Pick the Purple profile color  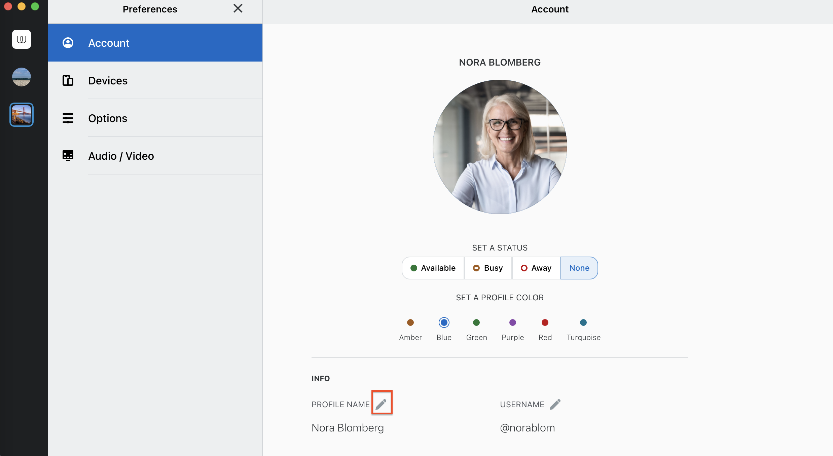[512, 322]
